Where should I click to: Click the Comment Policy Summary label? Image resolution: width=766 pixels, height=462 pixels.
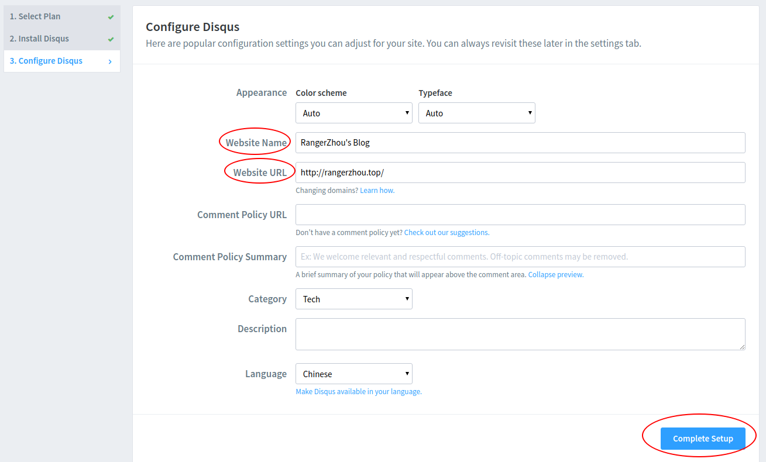230,257
